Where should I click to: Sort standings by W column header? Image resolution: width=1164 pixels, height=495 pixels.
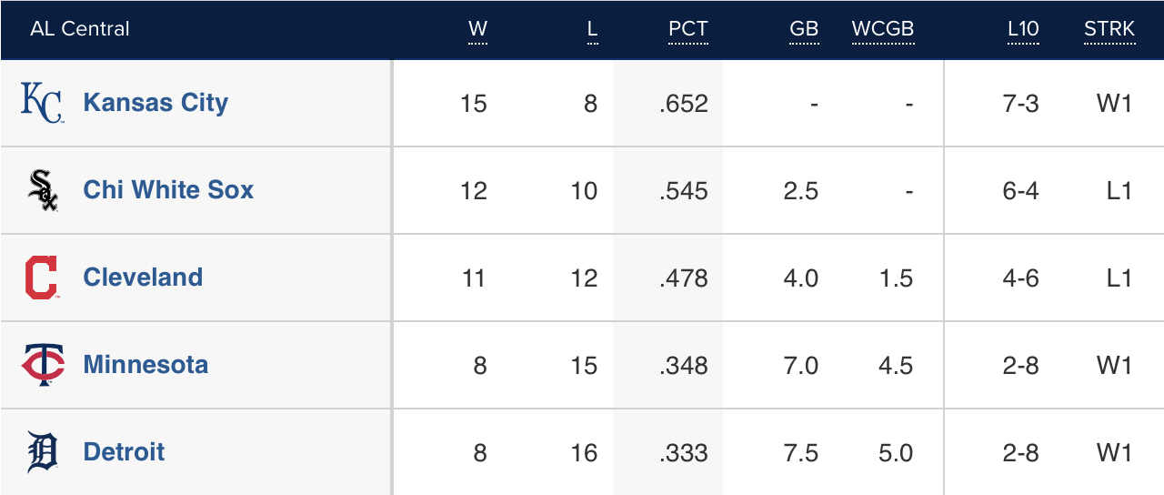tap(477, 29)
